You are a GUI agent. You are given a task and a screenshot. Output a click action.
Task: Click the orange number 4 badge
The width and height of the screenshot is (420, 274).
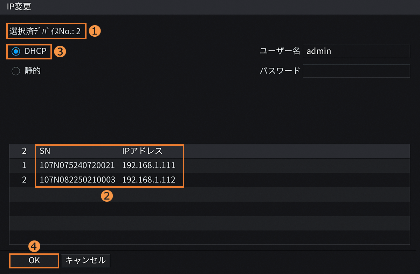[34, 247]
